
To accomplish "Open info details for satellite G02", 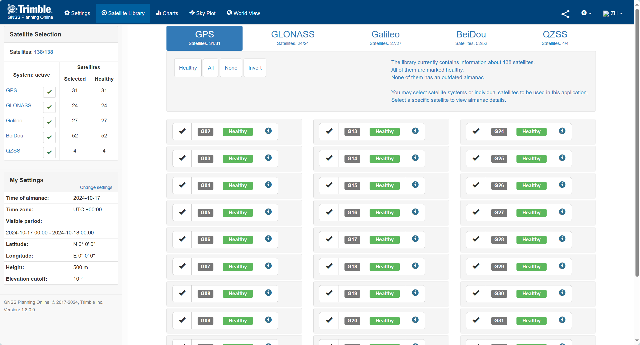I will point(268,131).
